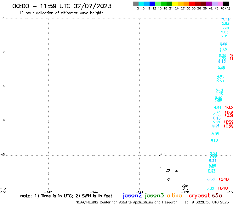Screen dimensions: 233x205
Task: Click the latitude label -4
Action: (3, 86)
